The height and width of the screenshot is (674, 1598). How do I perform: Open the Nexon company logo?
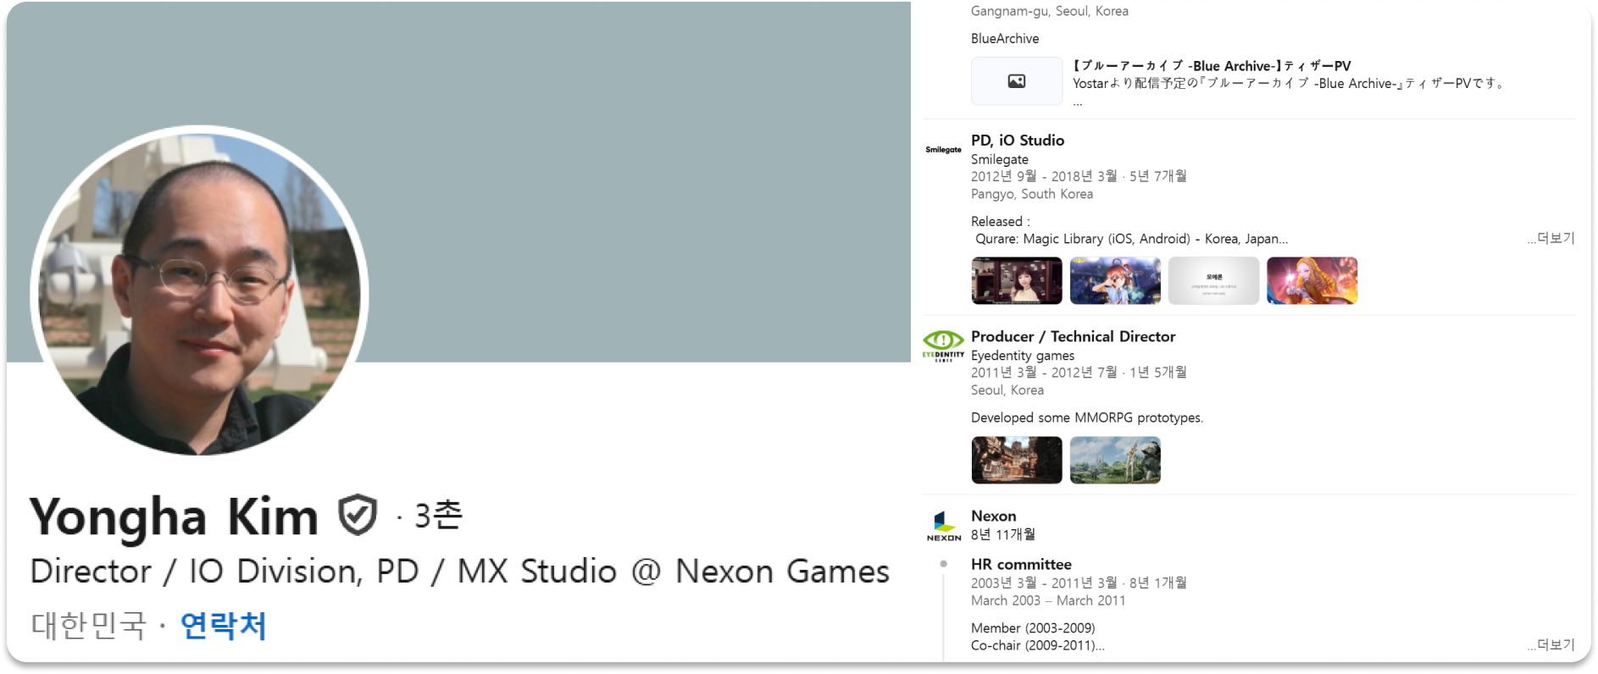[943, 526]
